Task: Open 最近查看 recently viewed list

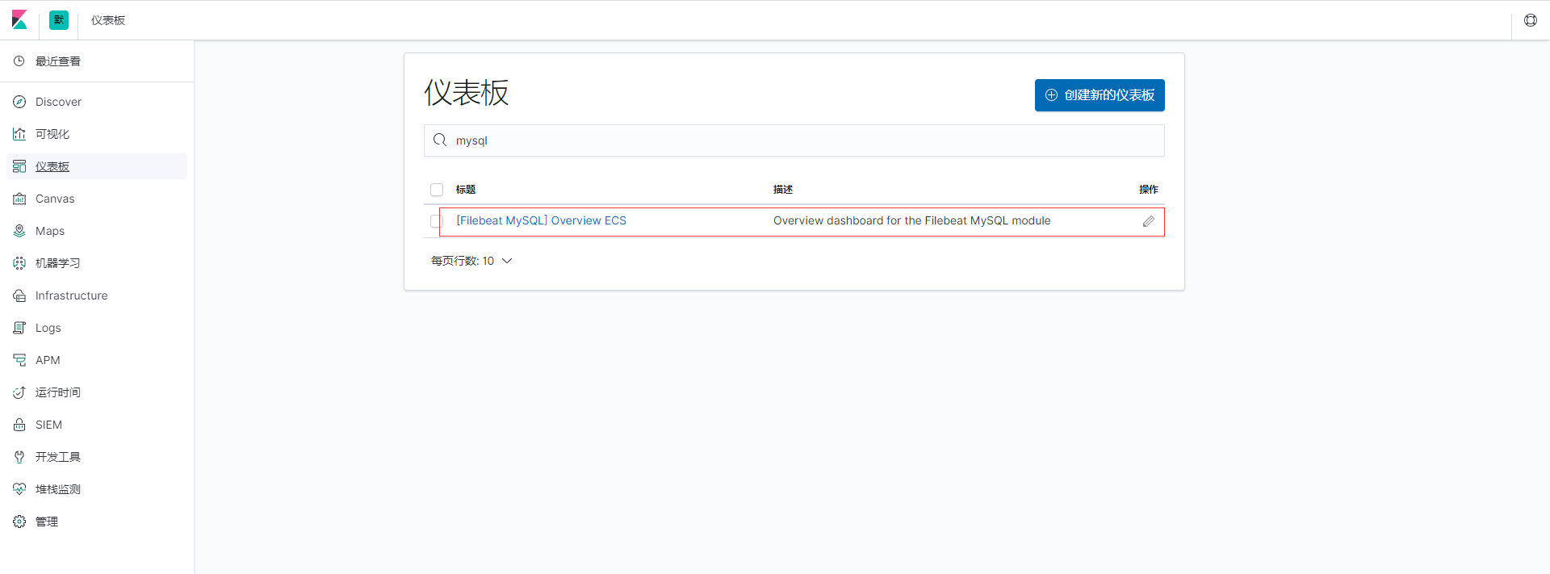Action: click(58, 61)
